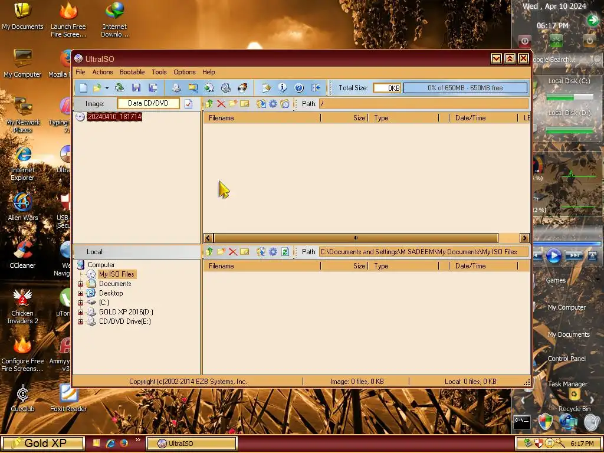The width and height of the screenshot is (604, 453).
Task: Sort by Filename in upper image list
Action: 262,118
